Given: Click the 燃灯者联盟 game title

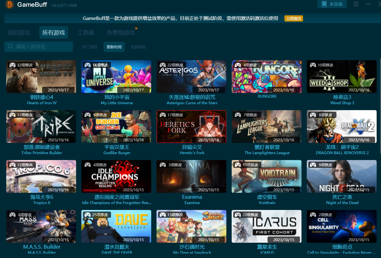Looking at the screenshot, I should tap(267, 147).
